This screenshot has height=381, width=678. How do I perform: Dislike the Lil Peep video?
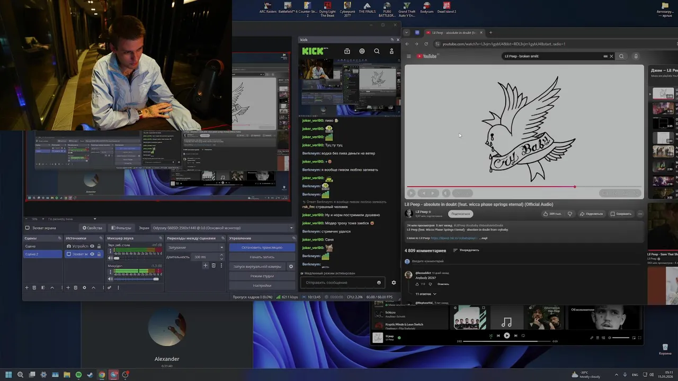pos(570,214)
